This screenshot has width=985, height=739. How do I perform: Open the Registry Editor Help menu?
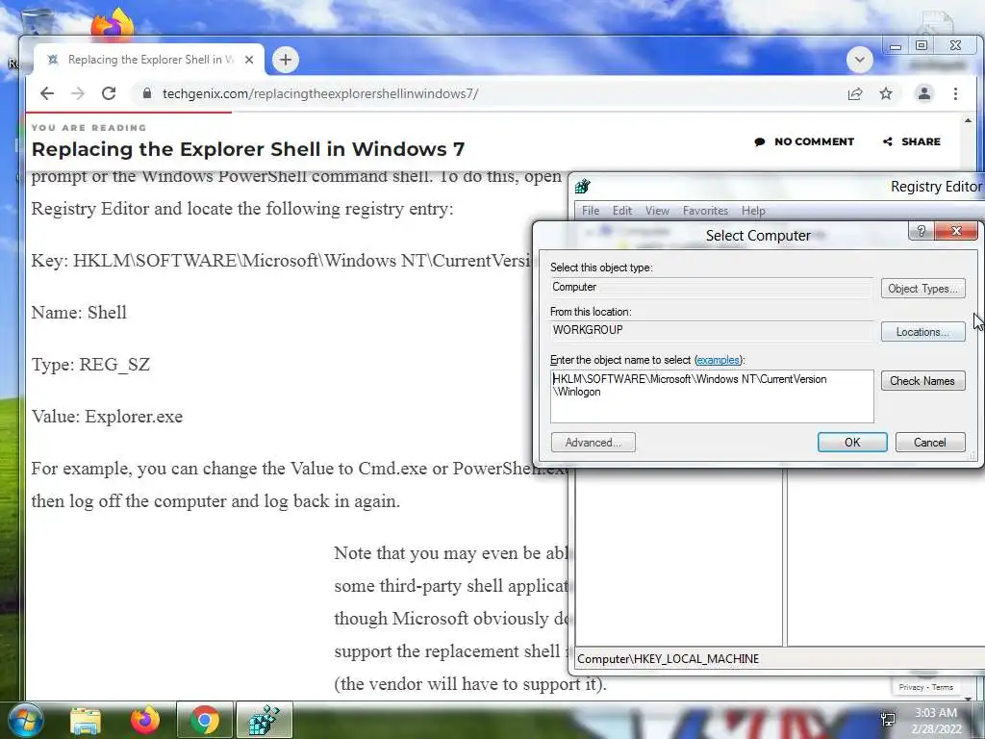(753, 211)
